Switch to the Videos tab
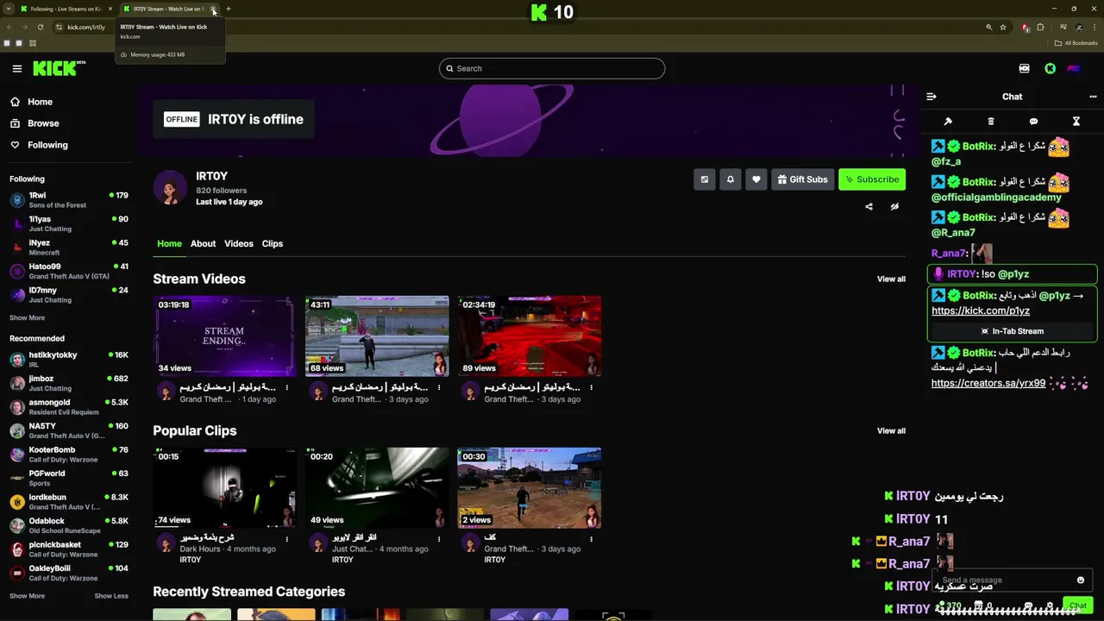 click(239, 243)
